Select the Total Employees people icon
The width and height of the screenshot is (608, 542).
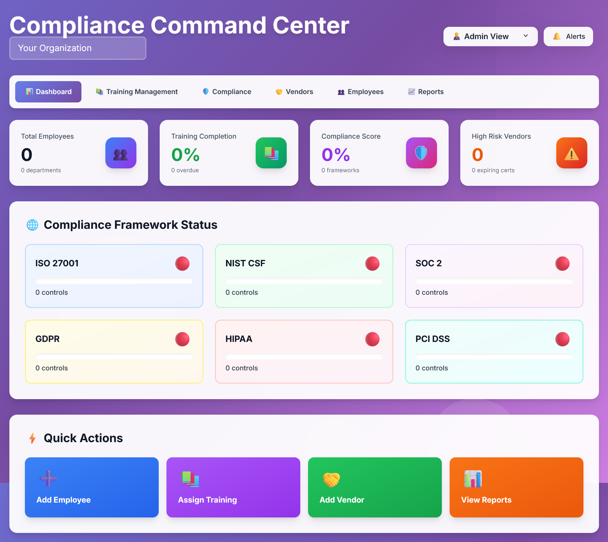click(121, 153)
